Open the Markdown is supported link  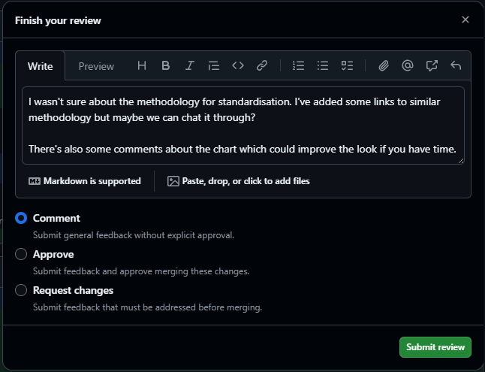point(85,181)
